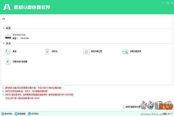
Task: Close the application window
Action: 172,3
